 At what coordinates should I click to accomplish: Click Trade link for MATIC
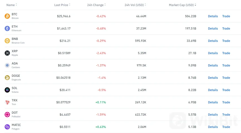pyautogui.click(x=226, y=127)
